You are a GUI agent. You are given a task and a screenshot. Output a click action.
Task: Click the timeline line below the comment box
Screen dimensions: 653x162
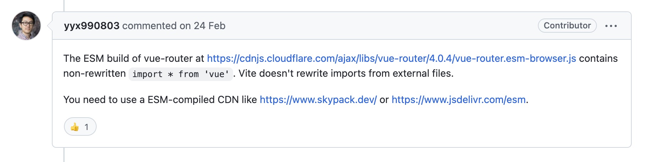pyautogui.click(x=64, y=155)
